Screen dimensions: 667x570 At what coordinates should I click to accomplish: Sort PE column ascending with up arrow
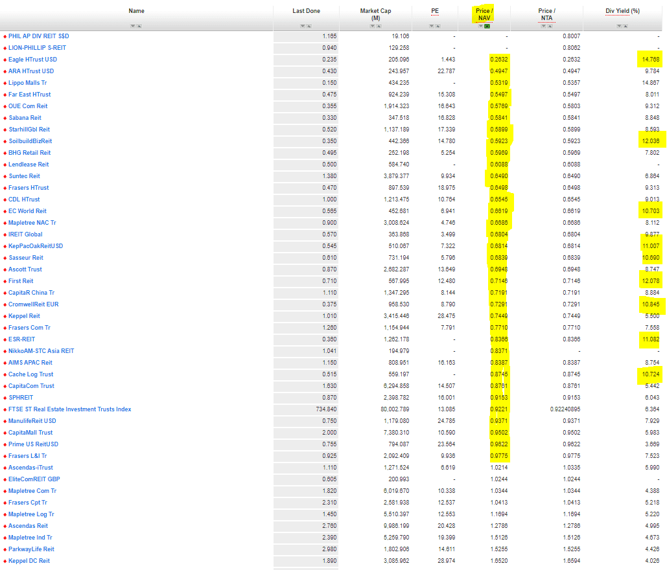(438, 26)
